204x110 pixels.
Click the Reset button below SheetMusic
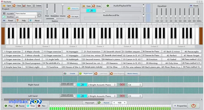pos(8,21)
